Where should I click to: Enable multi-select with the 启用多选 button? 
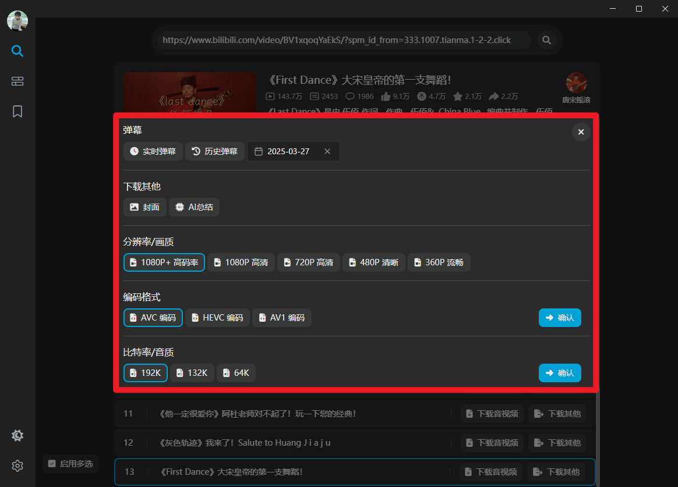pyautogui.click(x=70, y=464)
